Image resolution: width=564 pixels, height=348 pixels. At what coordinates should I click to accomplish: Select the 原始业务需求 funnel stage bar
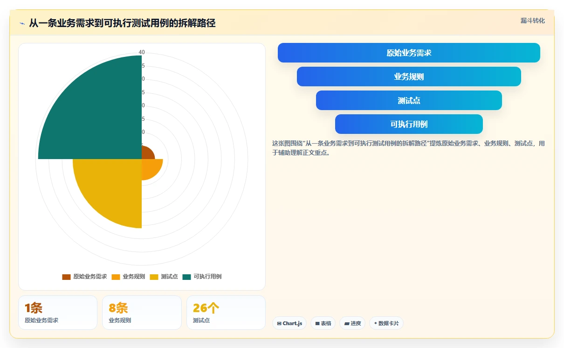[409, 53]
